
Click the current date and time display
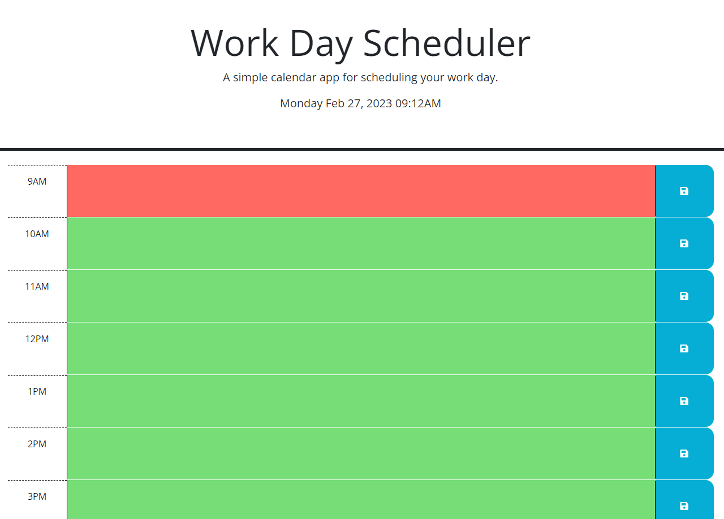360,103
